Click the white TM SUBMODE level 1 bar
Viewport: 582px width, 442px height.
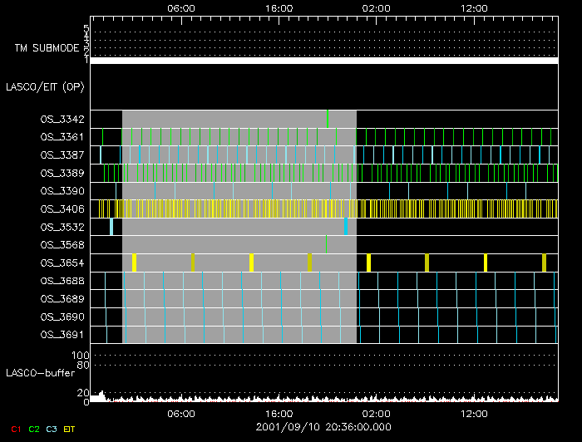click(323, 61)
